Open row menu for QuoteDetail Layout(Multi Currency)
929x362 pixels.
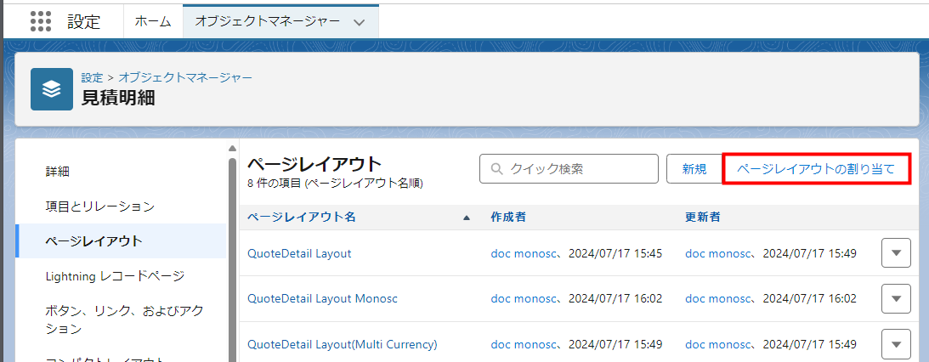pyautogui.click(x=896, y=344)
